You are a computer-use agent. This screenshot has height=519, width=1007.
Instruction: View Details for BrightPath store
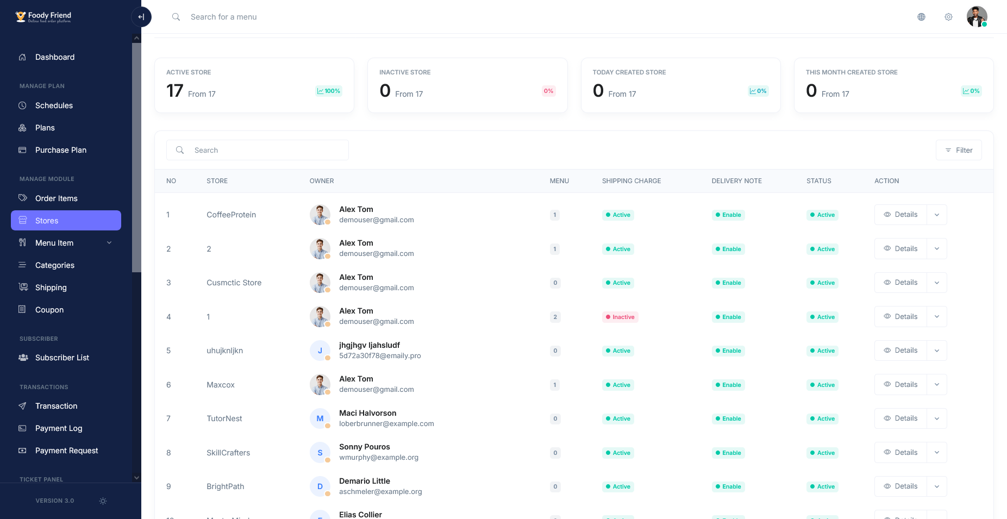[x=900, y=486]
